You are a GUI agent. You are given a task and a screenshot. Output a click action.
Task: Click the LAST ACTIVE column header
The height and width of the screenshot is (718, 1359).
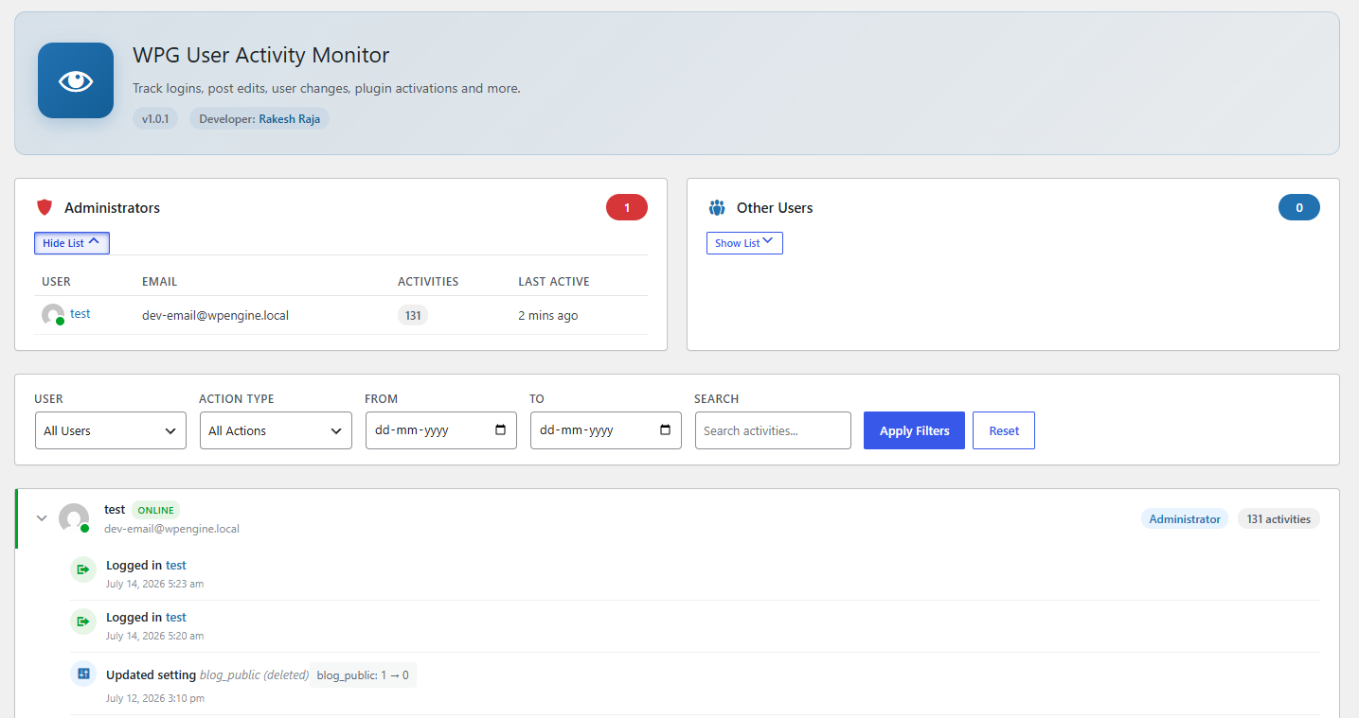point(554,282)
